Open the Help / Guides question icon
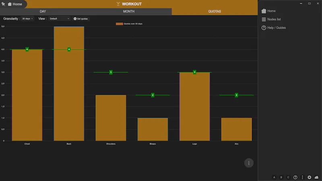Screen dimensions: 322x181 (264, 28)
